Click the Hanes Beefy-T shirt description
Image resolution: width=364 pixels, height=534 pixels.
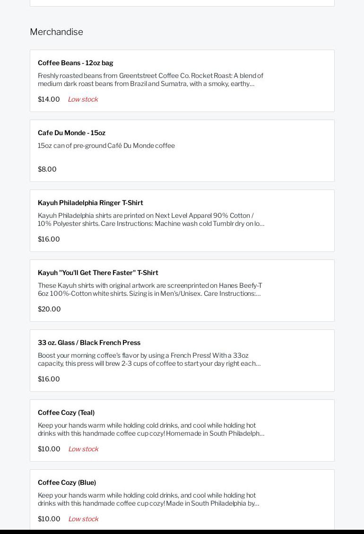150,289
